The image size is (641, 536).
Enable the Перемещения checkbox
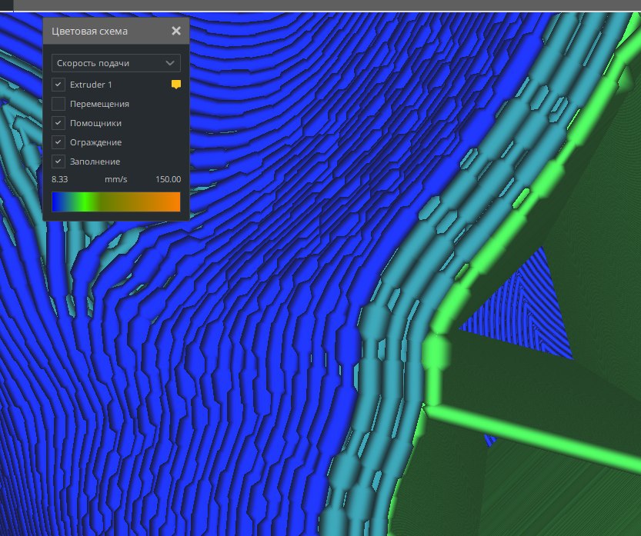click(58, 104)
